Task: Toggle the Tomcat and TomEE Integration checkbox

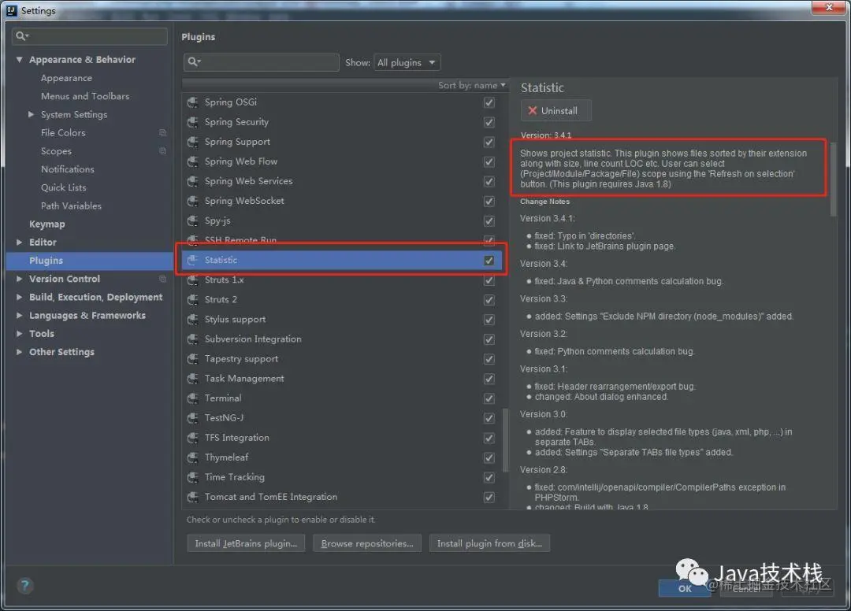Action: point(489,497)
